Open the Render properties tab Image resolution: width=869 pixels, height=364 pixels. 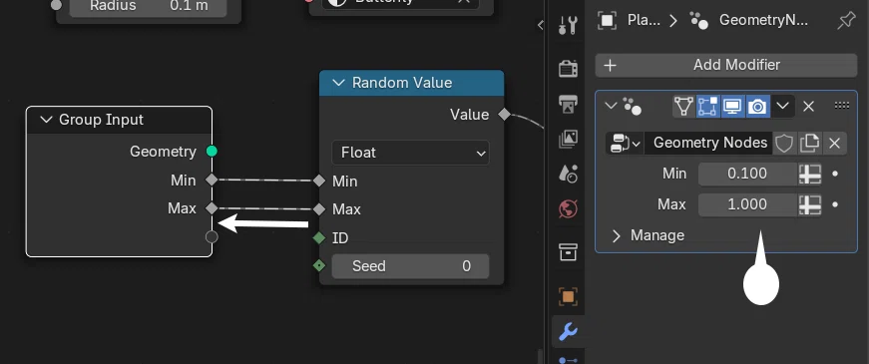568,68
